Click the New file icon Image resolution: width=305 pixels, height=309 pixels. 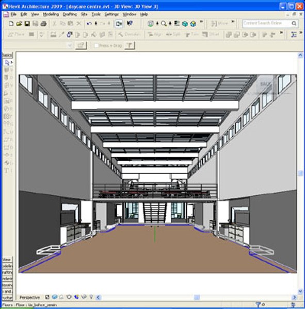[x=11, y=24]
